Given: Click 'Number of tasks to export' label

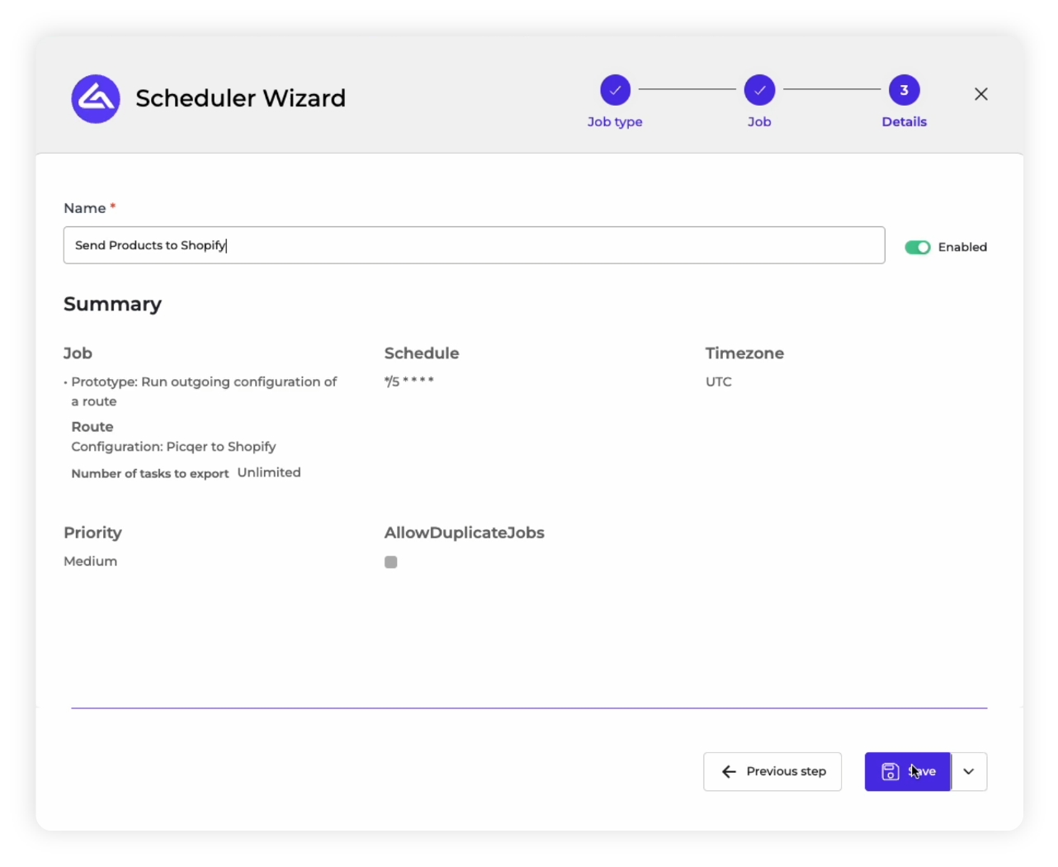Looking at the screenshot, I should click(x=149, y=474).
